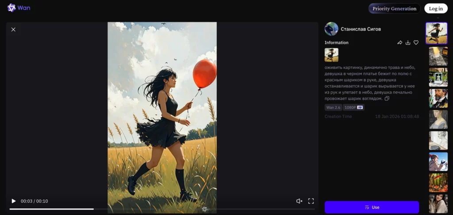Close the video preview with the X
This screenshot has width=453, height=215.
(13, 30)
